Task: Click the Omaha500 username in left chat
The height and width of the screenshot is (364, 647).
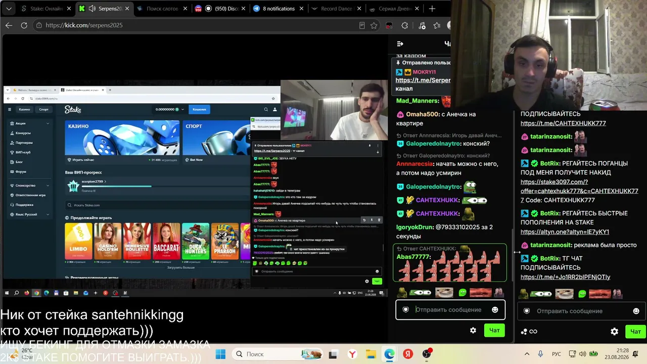Action: (423, 114)
